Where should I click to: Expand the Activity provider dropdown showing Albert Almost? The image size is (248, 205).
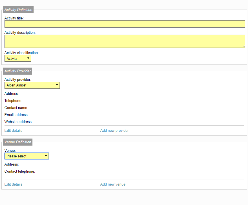(x=32, y=85)
